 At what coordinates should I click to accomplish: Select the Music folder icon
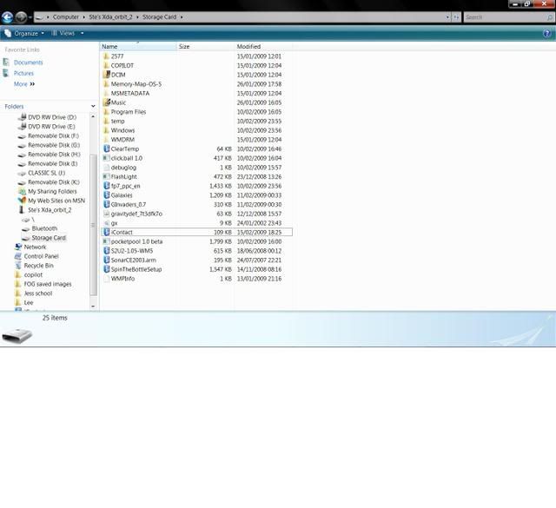point(106,102)
